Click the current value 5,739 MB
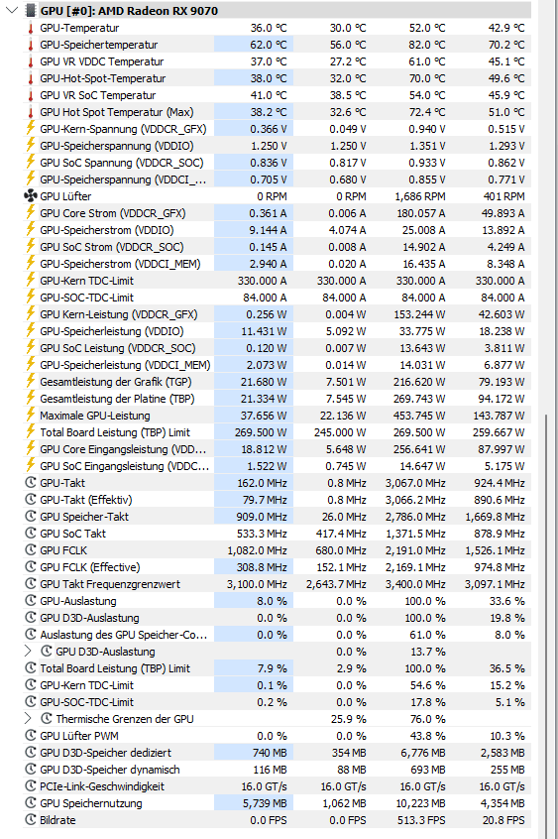 265,803
